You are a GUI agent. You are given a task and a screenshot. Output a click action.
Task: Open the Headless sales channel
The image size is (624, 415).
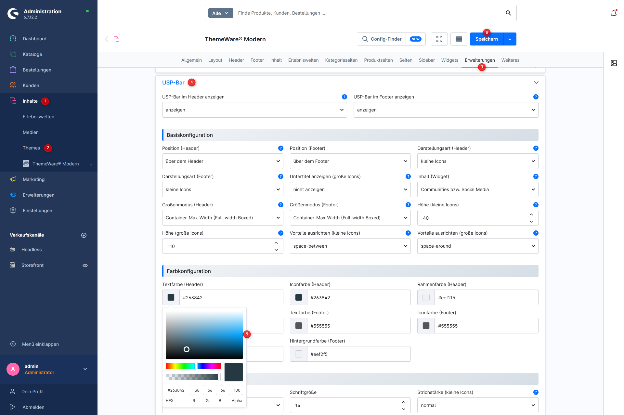tap(32, 250)
